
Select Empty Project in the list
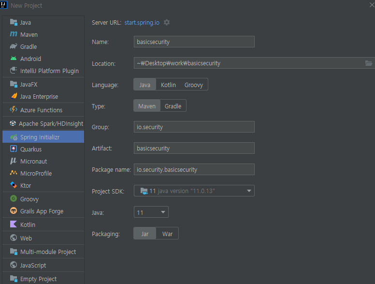43,279
